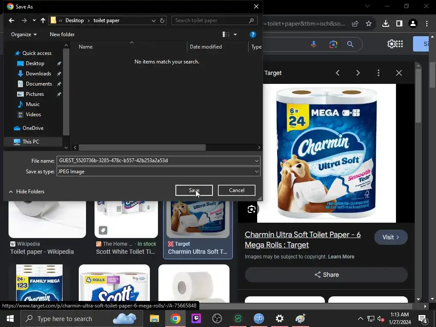Image resolution: width=436 pixels, height=327 pixels.
Task: Click Lens icon on Charmin preview image
Action: (x=251, y=209)
